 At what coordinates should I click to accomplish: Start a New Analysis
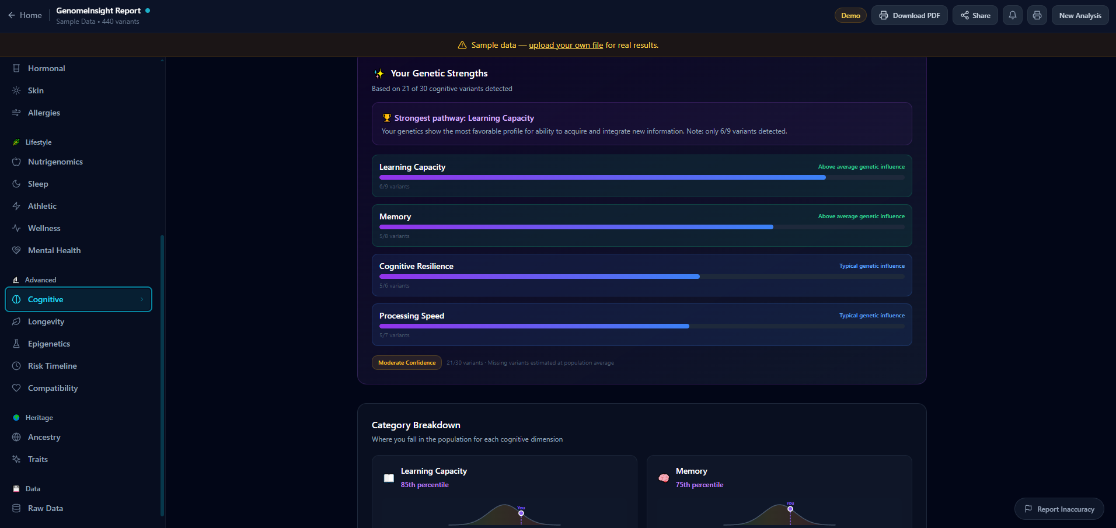tap(1079, 15)
